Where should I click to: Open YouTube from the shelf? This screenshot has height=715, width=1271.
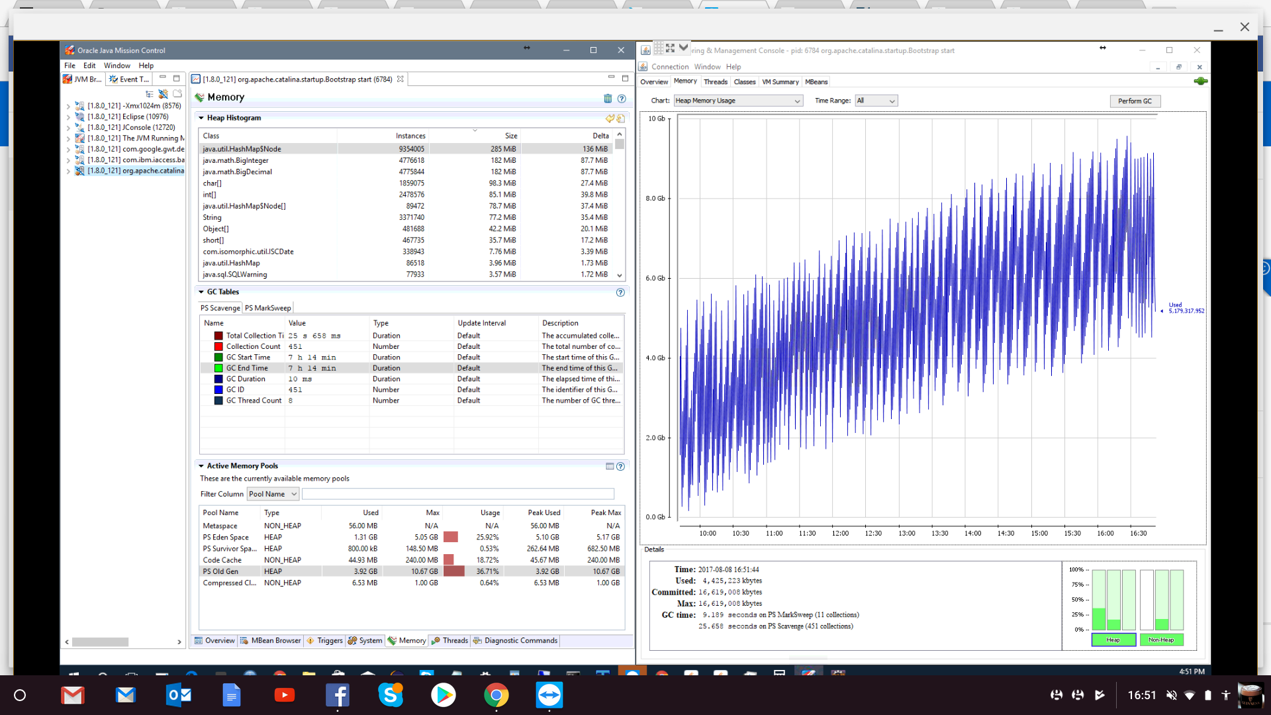(285, 695)
